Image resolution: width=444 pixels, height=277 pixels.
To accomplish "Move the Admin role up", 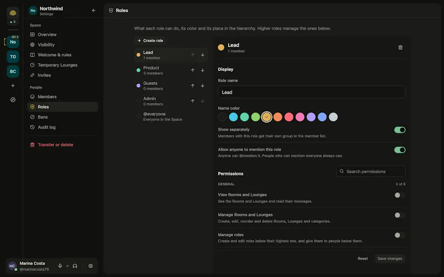I will pyautogui.click(x=193, y=101).
